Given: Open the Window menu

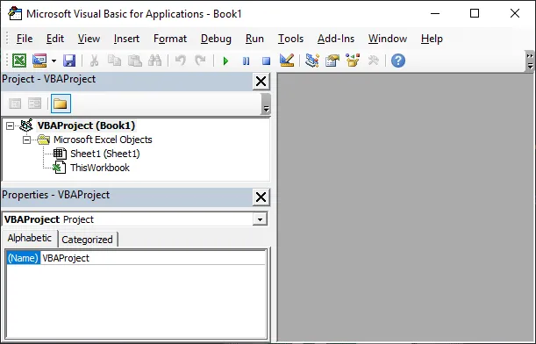Looking at the screenshot, I should (x=388, y=39).
